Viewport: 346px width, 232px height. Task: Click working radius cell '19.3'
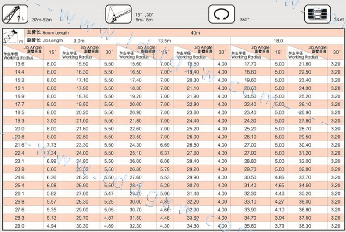coord(20,121)
